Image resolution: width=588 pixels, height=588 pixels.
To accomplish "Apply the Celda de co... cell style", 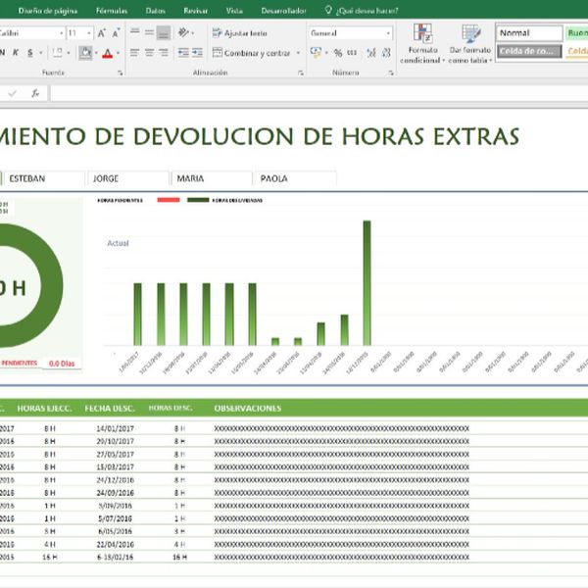I will [529, 51].
